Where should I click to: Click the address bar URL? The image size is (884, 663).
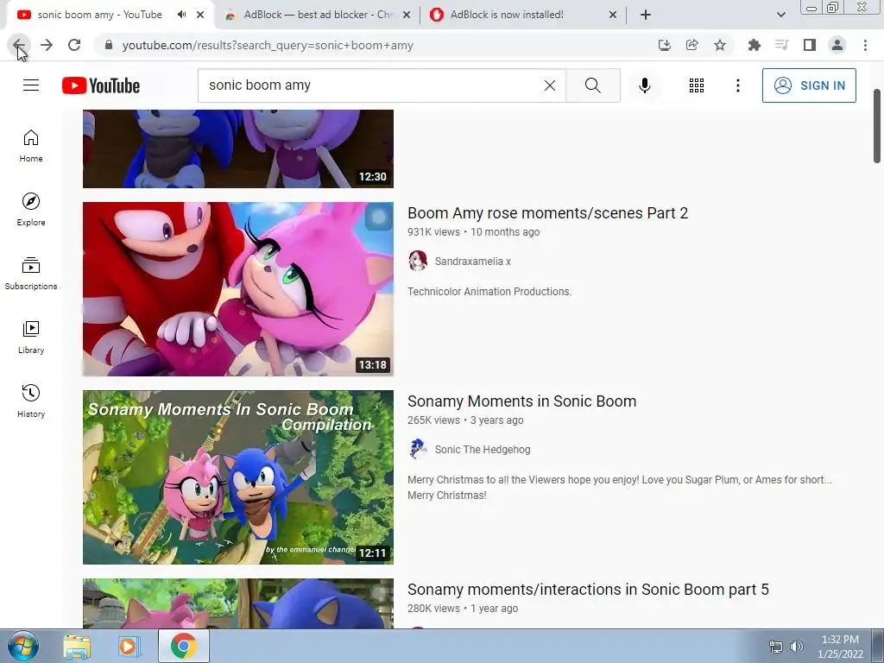[x=268, y=45]
